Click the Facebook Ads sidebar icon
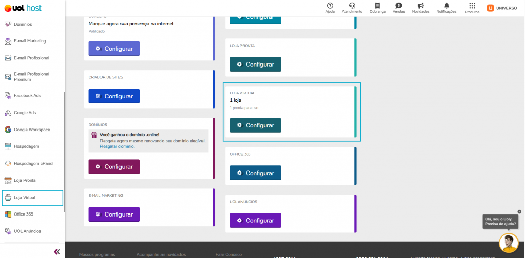 tap(8, 96)
